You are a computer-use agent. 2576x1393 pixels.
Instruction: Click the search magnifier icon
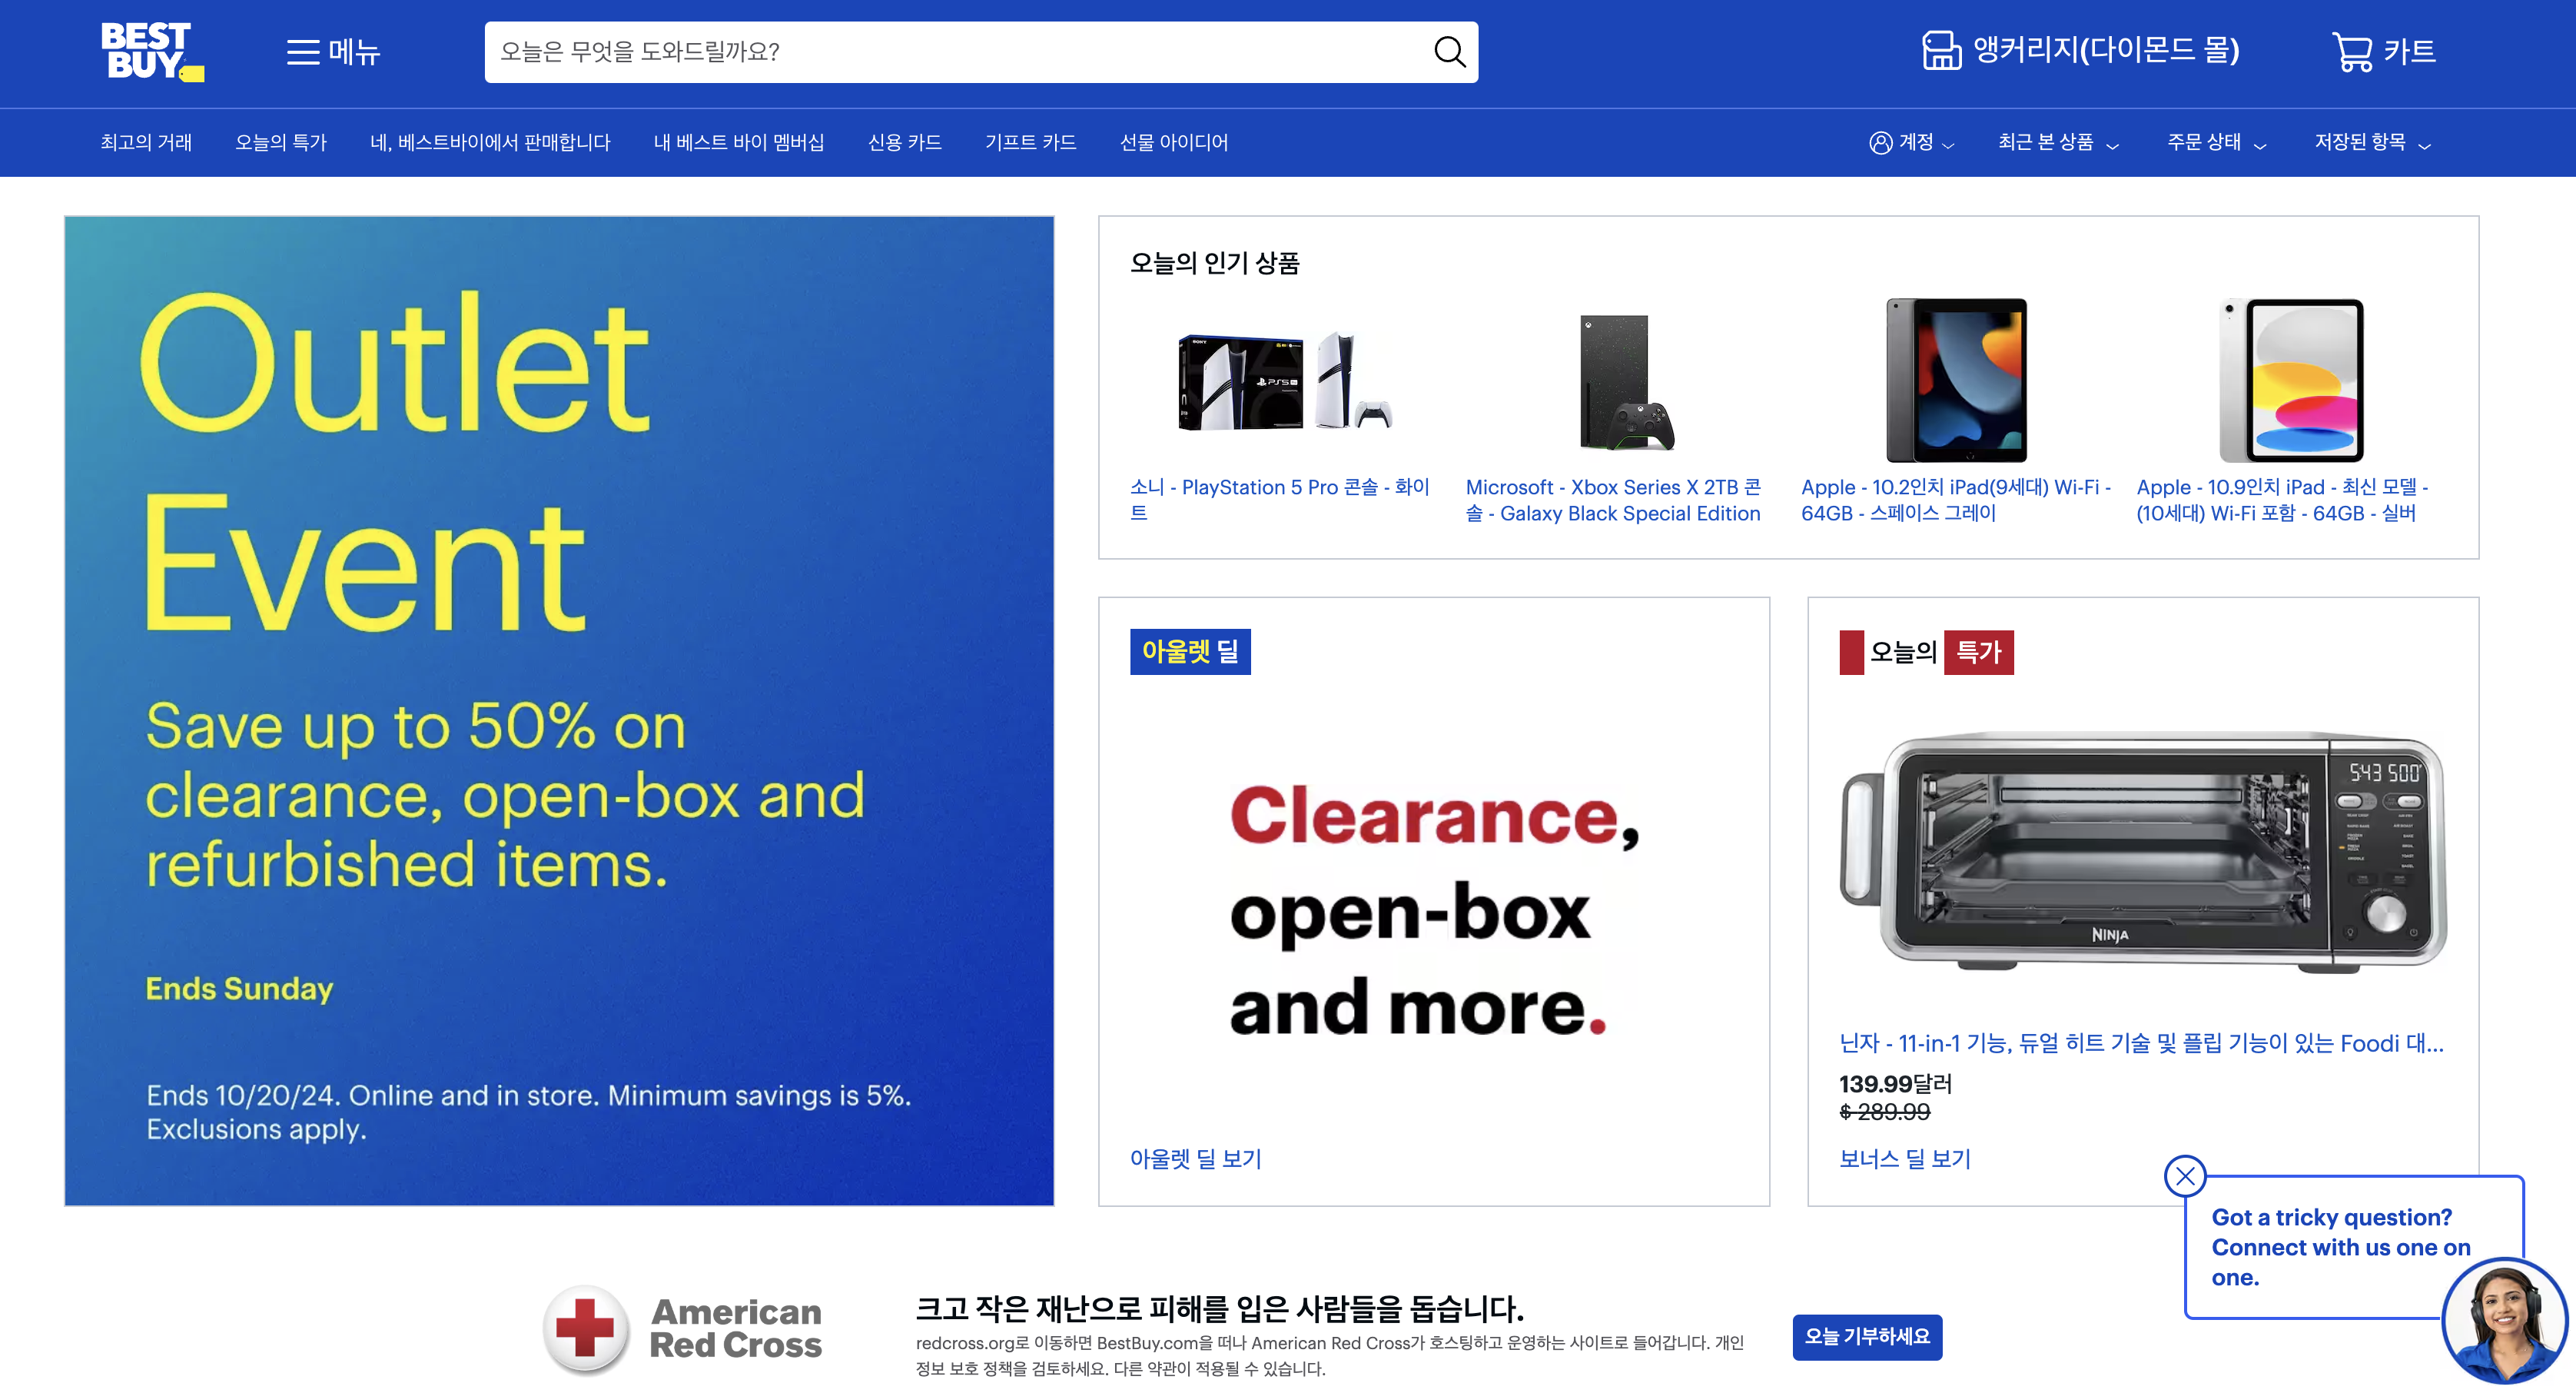1449,52
